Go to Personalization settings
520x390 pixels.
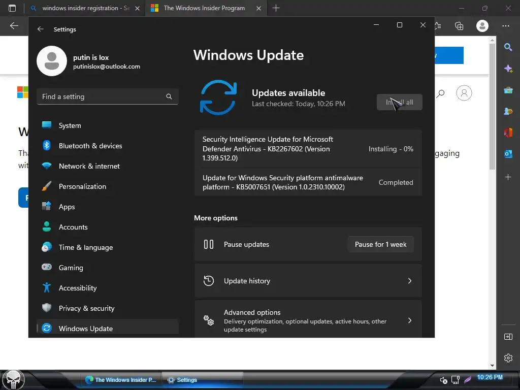pyautogui.click(x=108, y=186)
